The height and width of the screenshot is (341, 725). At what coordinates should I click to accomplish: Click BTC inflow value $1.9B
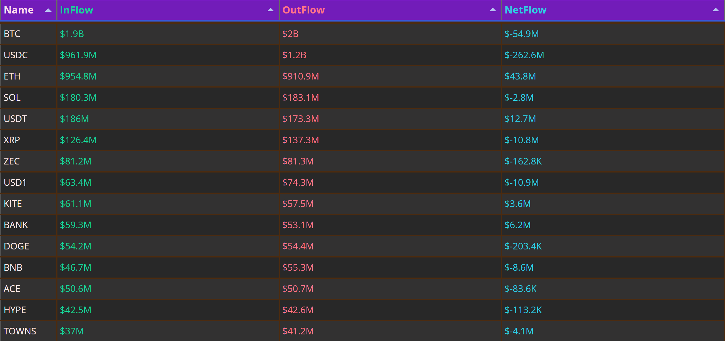72,34
